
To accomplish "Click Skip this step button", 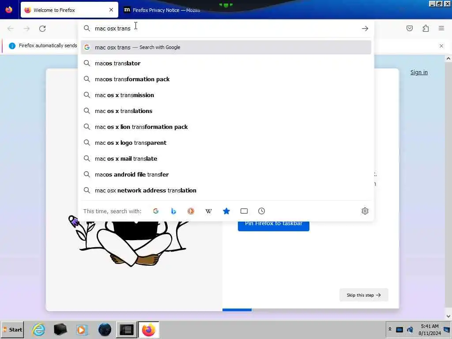I will pyautogui.click(x=364, y=295).
